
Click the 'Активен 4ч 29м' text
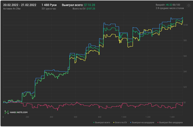[x=12, y=9]
